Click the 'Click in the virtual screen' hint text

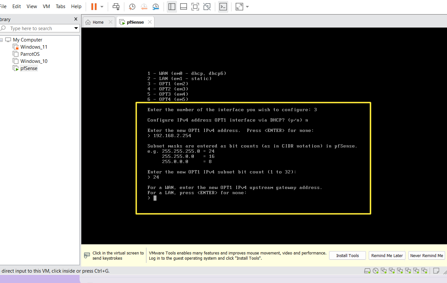click(118, 255)
